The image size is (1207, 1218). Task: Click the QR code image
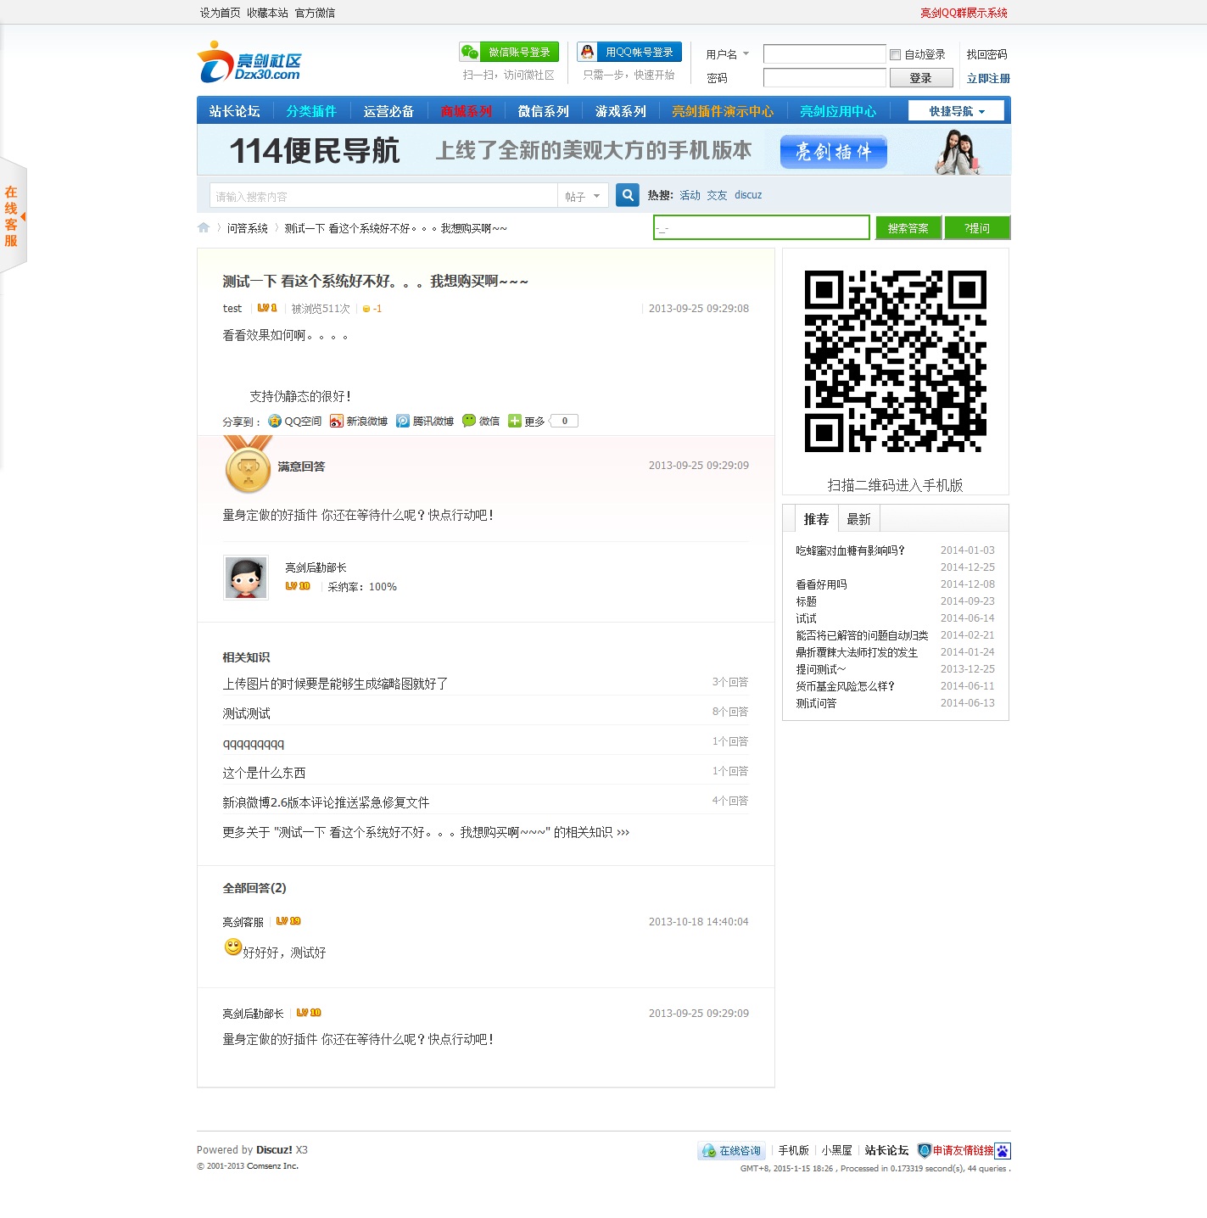pos(896,361)
